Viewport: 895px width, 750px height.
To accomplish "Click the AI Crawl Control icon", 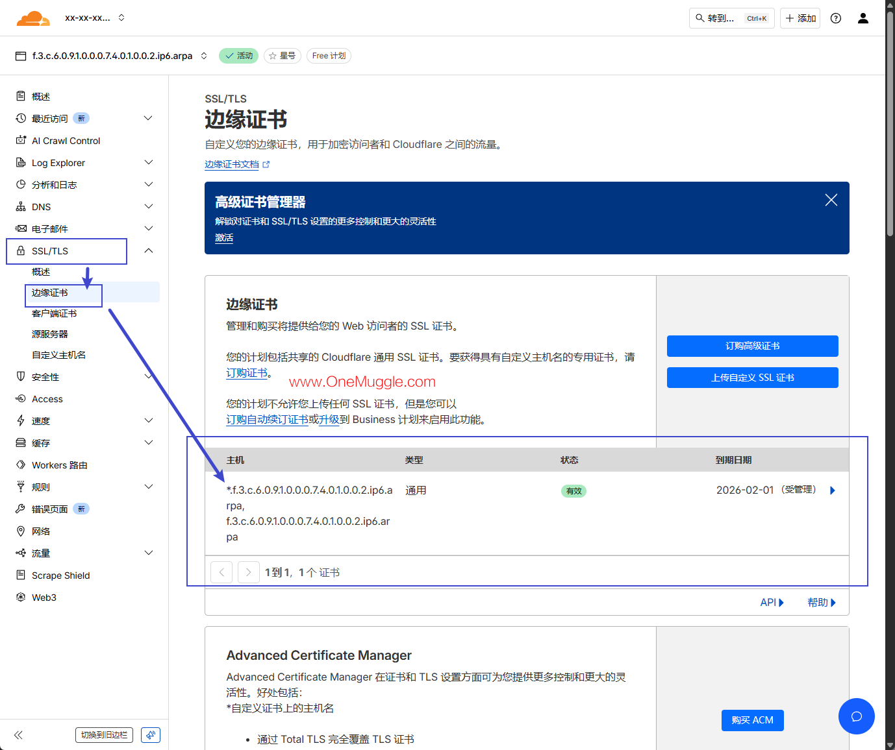I will point(21,140).
